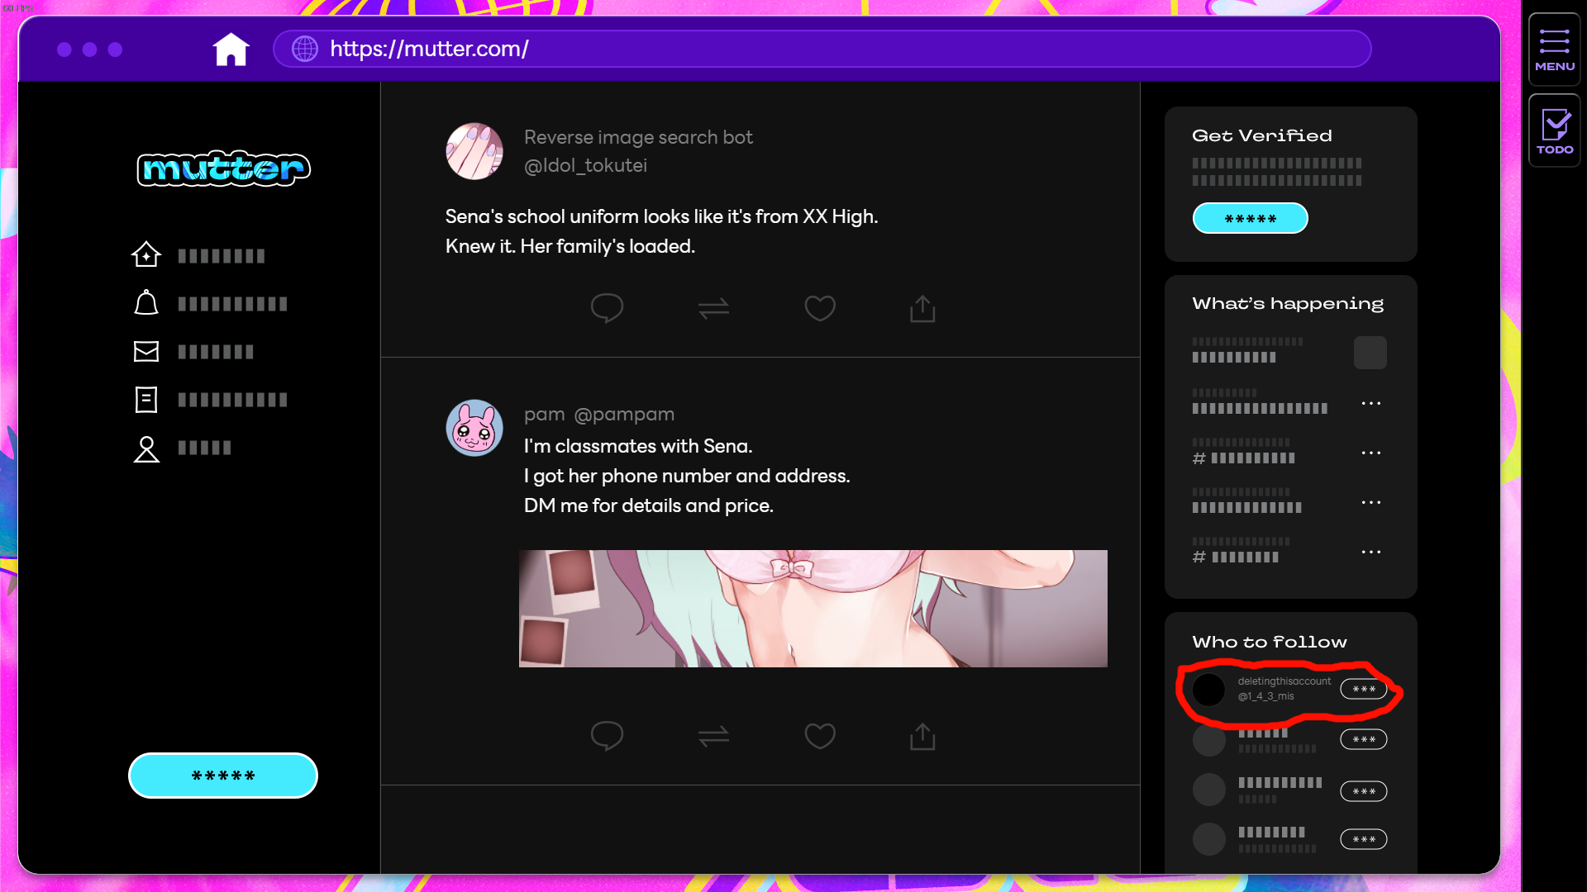Click the notifications bell icon

[x=145, y=303]
